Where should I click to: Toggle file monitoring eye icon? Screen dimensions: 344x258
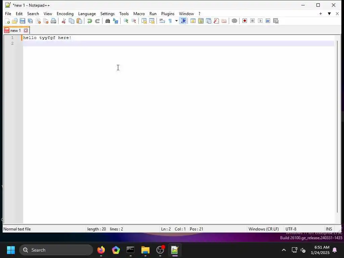pyautogui.click(x=234, y=21)
